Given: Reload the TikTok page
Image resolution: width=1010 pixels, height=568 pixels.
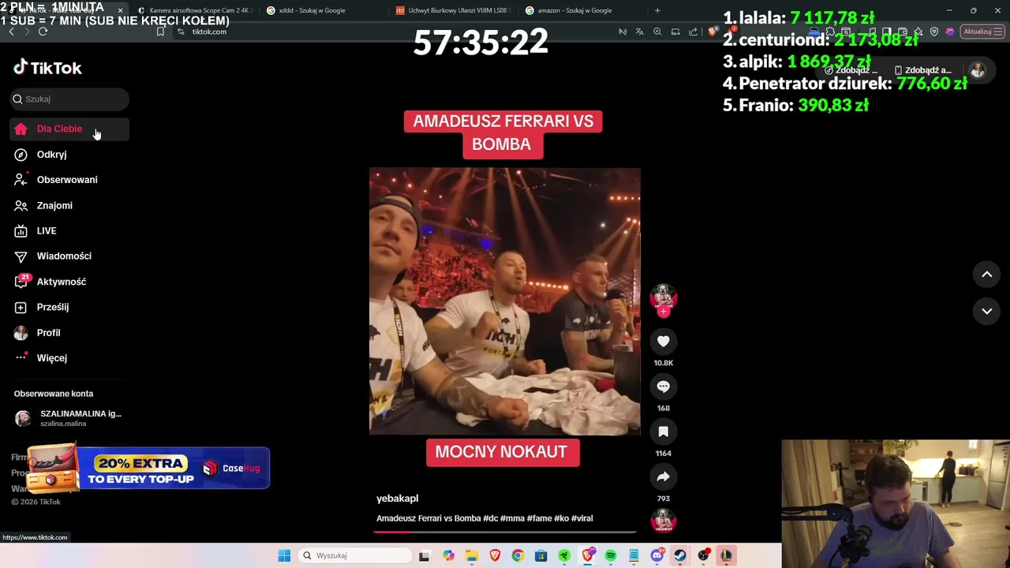Looking at the screenshot, I should pyautogui.click(x=43, y=32).
